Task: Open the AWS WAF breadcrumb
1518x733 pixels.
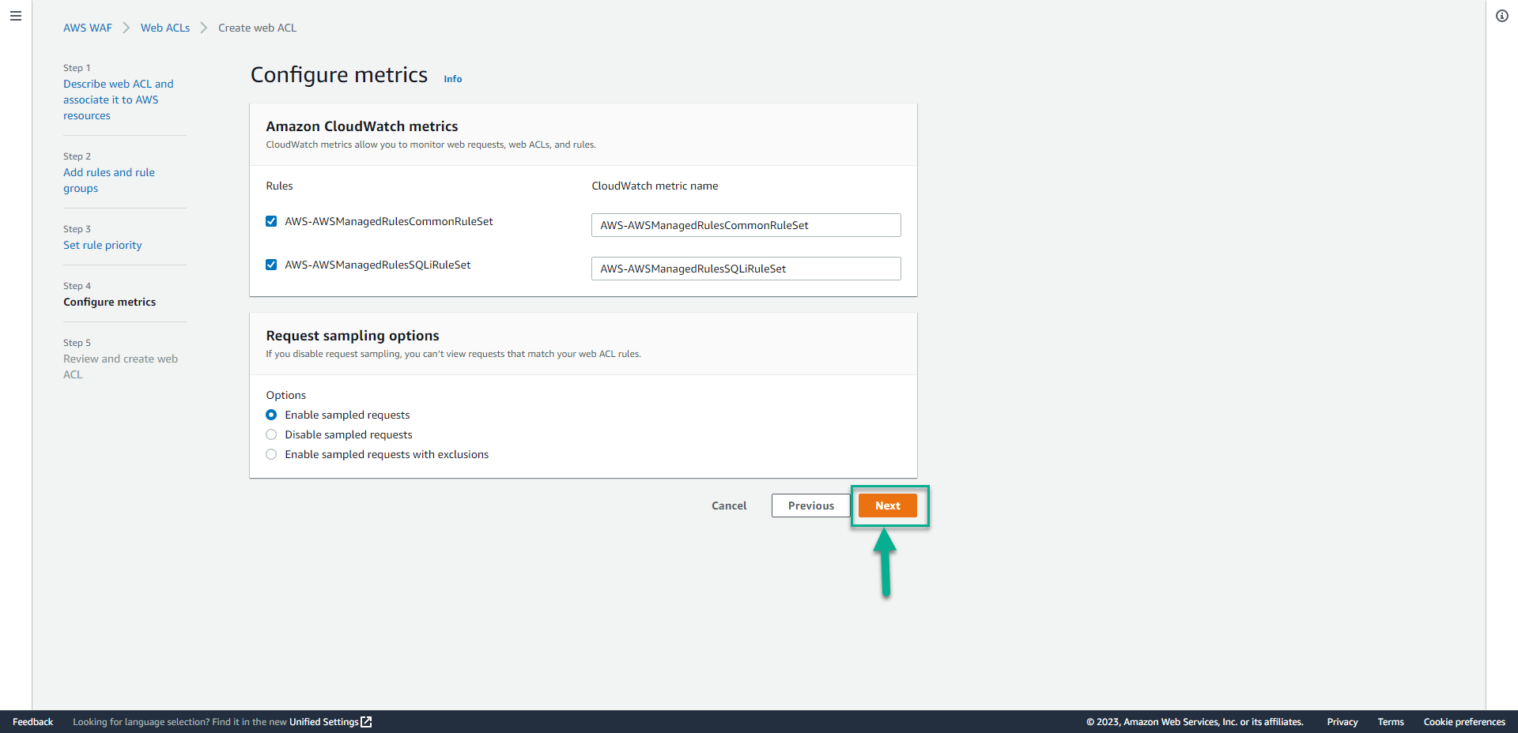Action: point(87,27)
